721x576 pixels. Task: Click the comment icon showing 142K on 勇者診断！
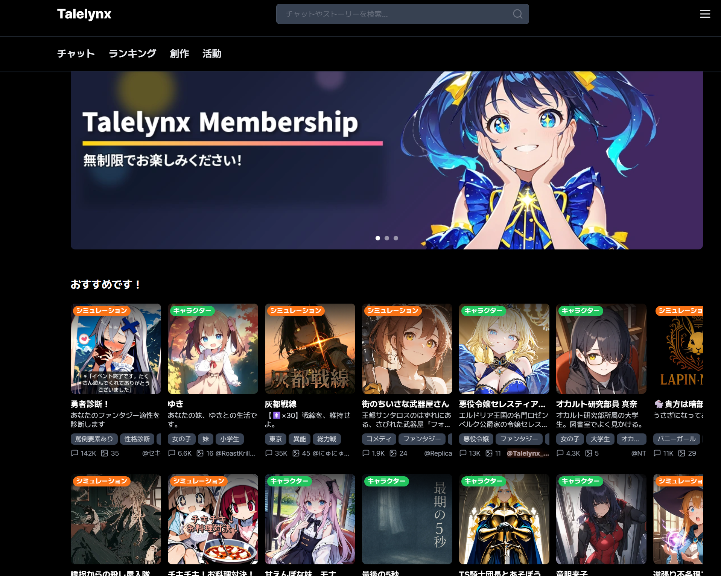[75, 453]
